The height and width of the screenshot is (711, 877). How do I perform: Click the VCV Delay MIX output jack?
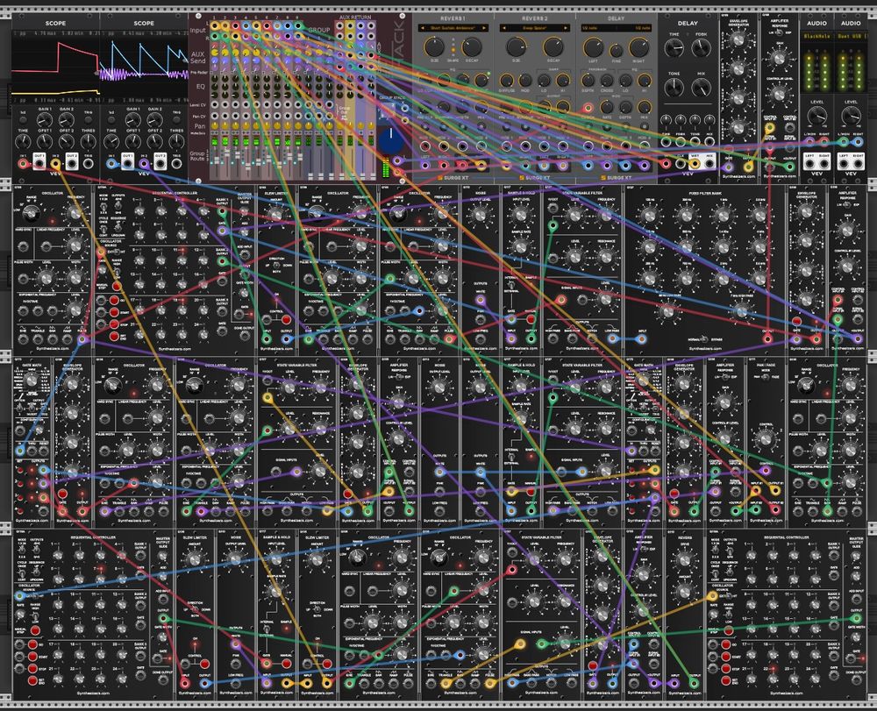click(x=709, y=164)
